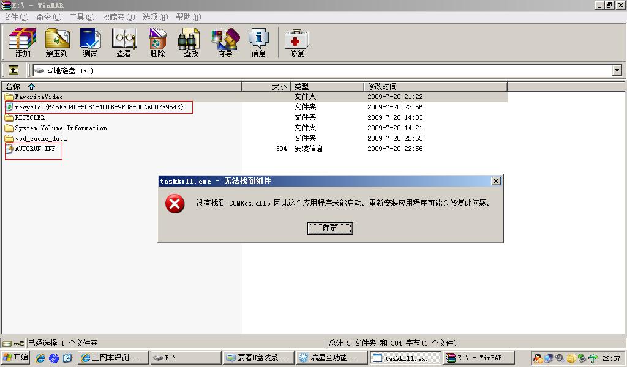Click the WinRAR title bar icon

coord(6,5)
